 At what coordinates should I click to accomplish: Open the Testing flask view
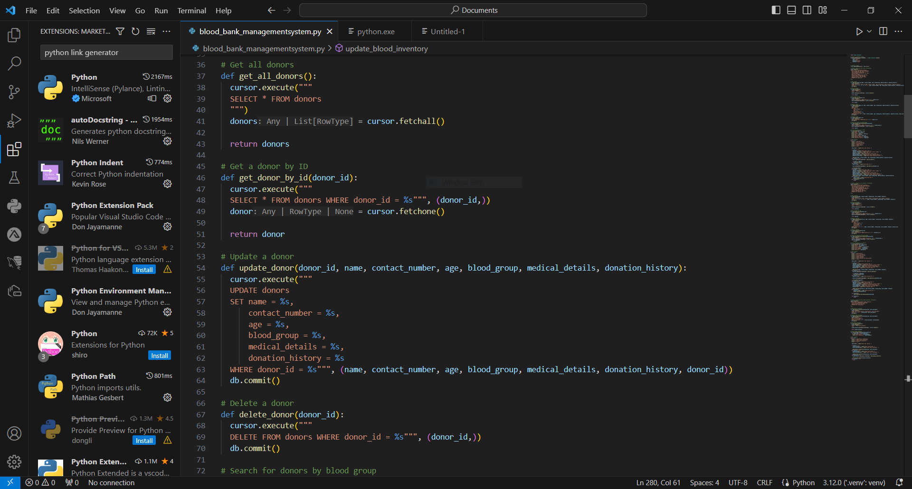point(14,178)
